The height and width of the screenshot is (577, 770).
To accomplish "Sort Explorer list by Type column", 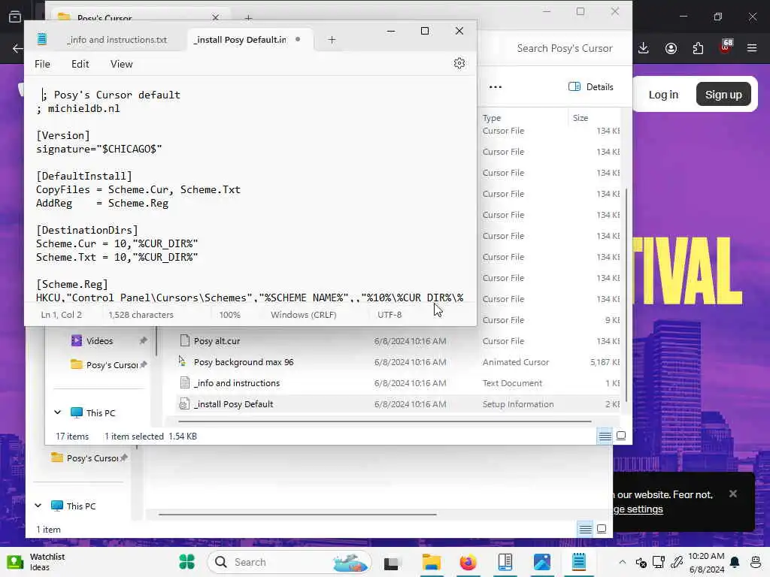I will pyautogui.click(x=492, y=118).
